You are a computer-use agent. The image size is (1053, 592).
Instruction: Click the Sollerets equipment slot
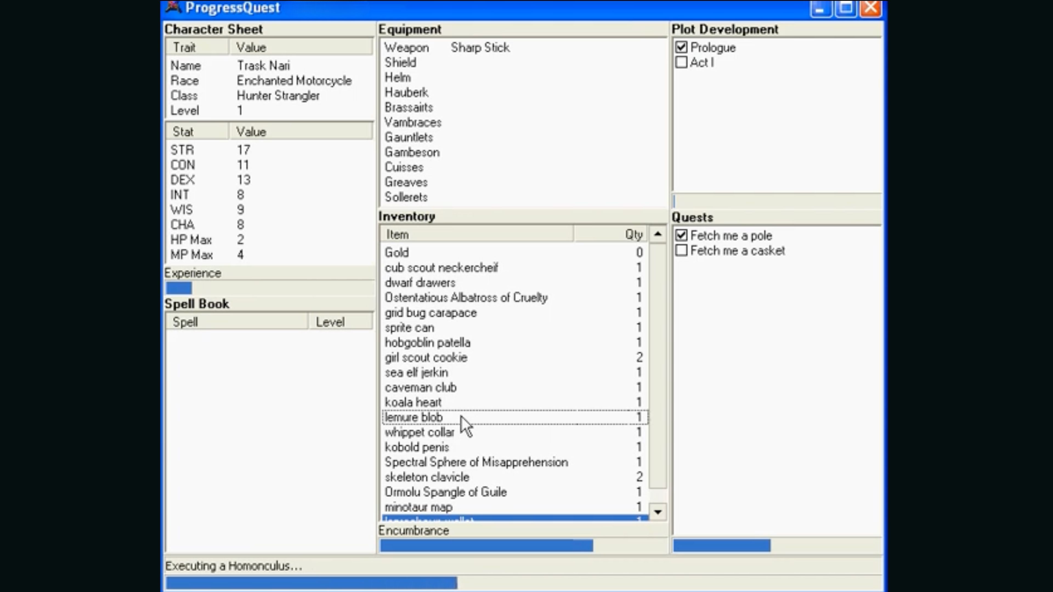[523, 197]
